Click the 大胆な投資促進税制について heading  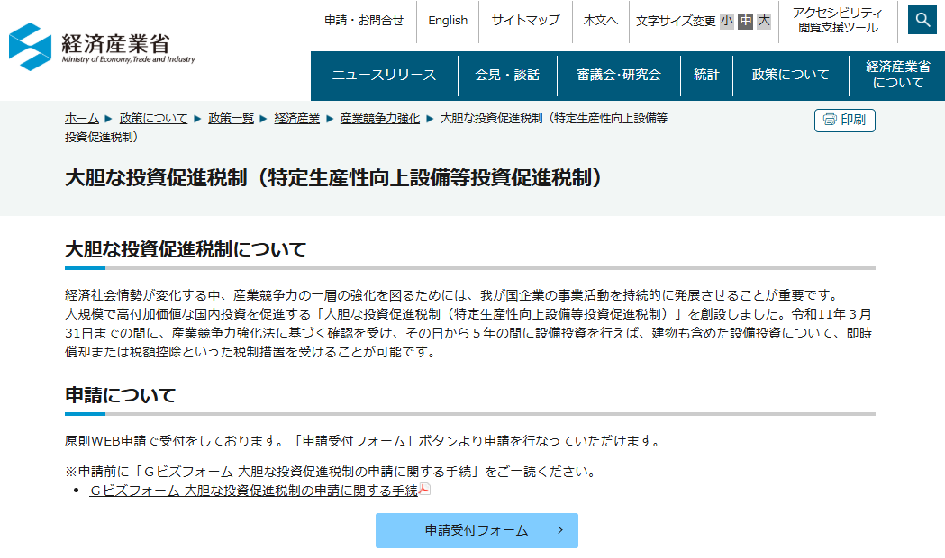186,249
